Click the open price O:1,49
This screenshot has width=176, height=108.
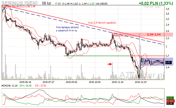(x=66, y=4)
